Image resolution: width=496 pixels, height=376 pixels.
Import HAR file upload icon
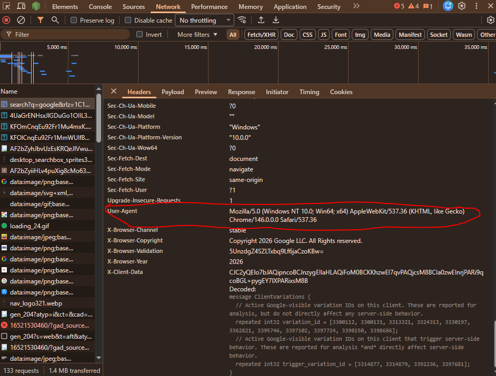261,20
